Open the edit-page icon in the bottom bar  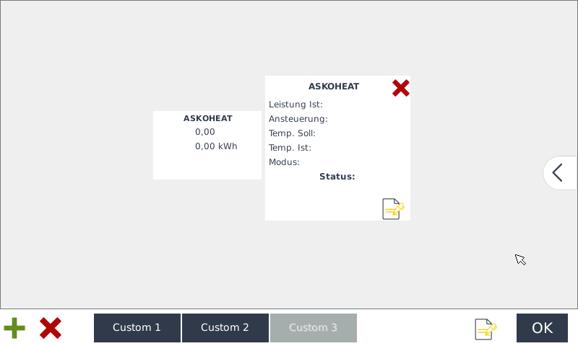pos(486,329)
